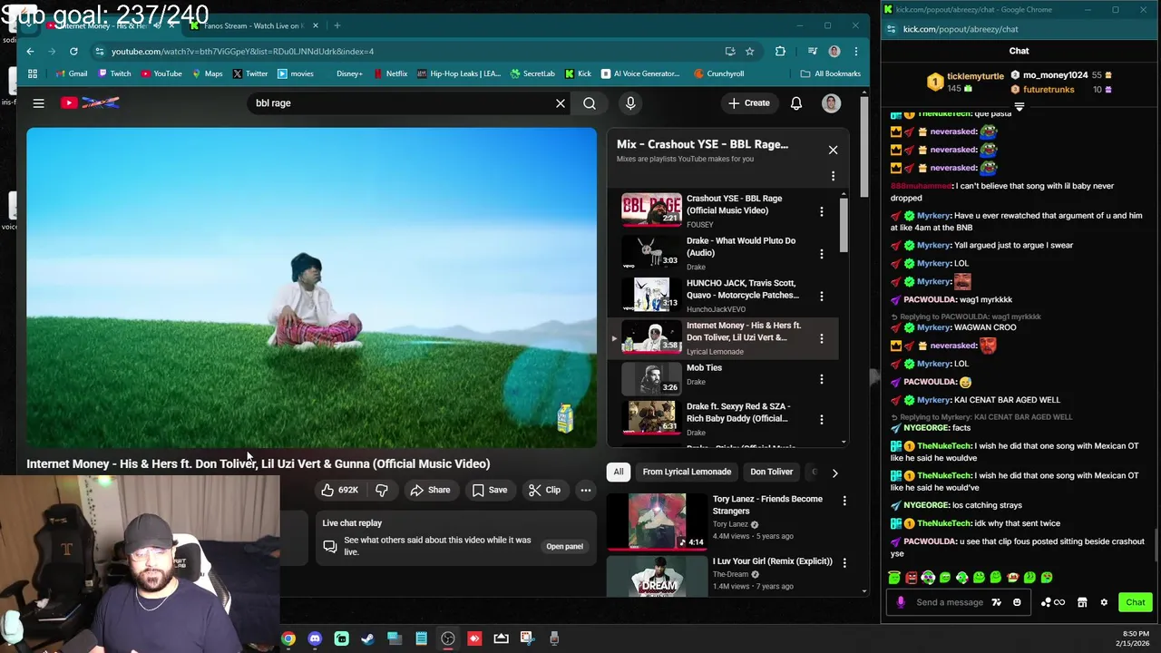Open the Crunchyroll bookmark
Image resolution: width=1161 pixels, height=653 pixels.
[x=718, y=73]
